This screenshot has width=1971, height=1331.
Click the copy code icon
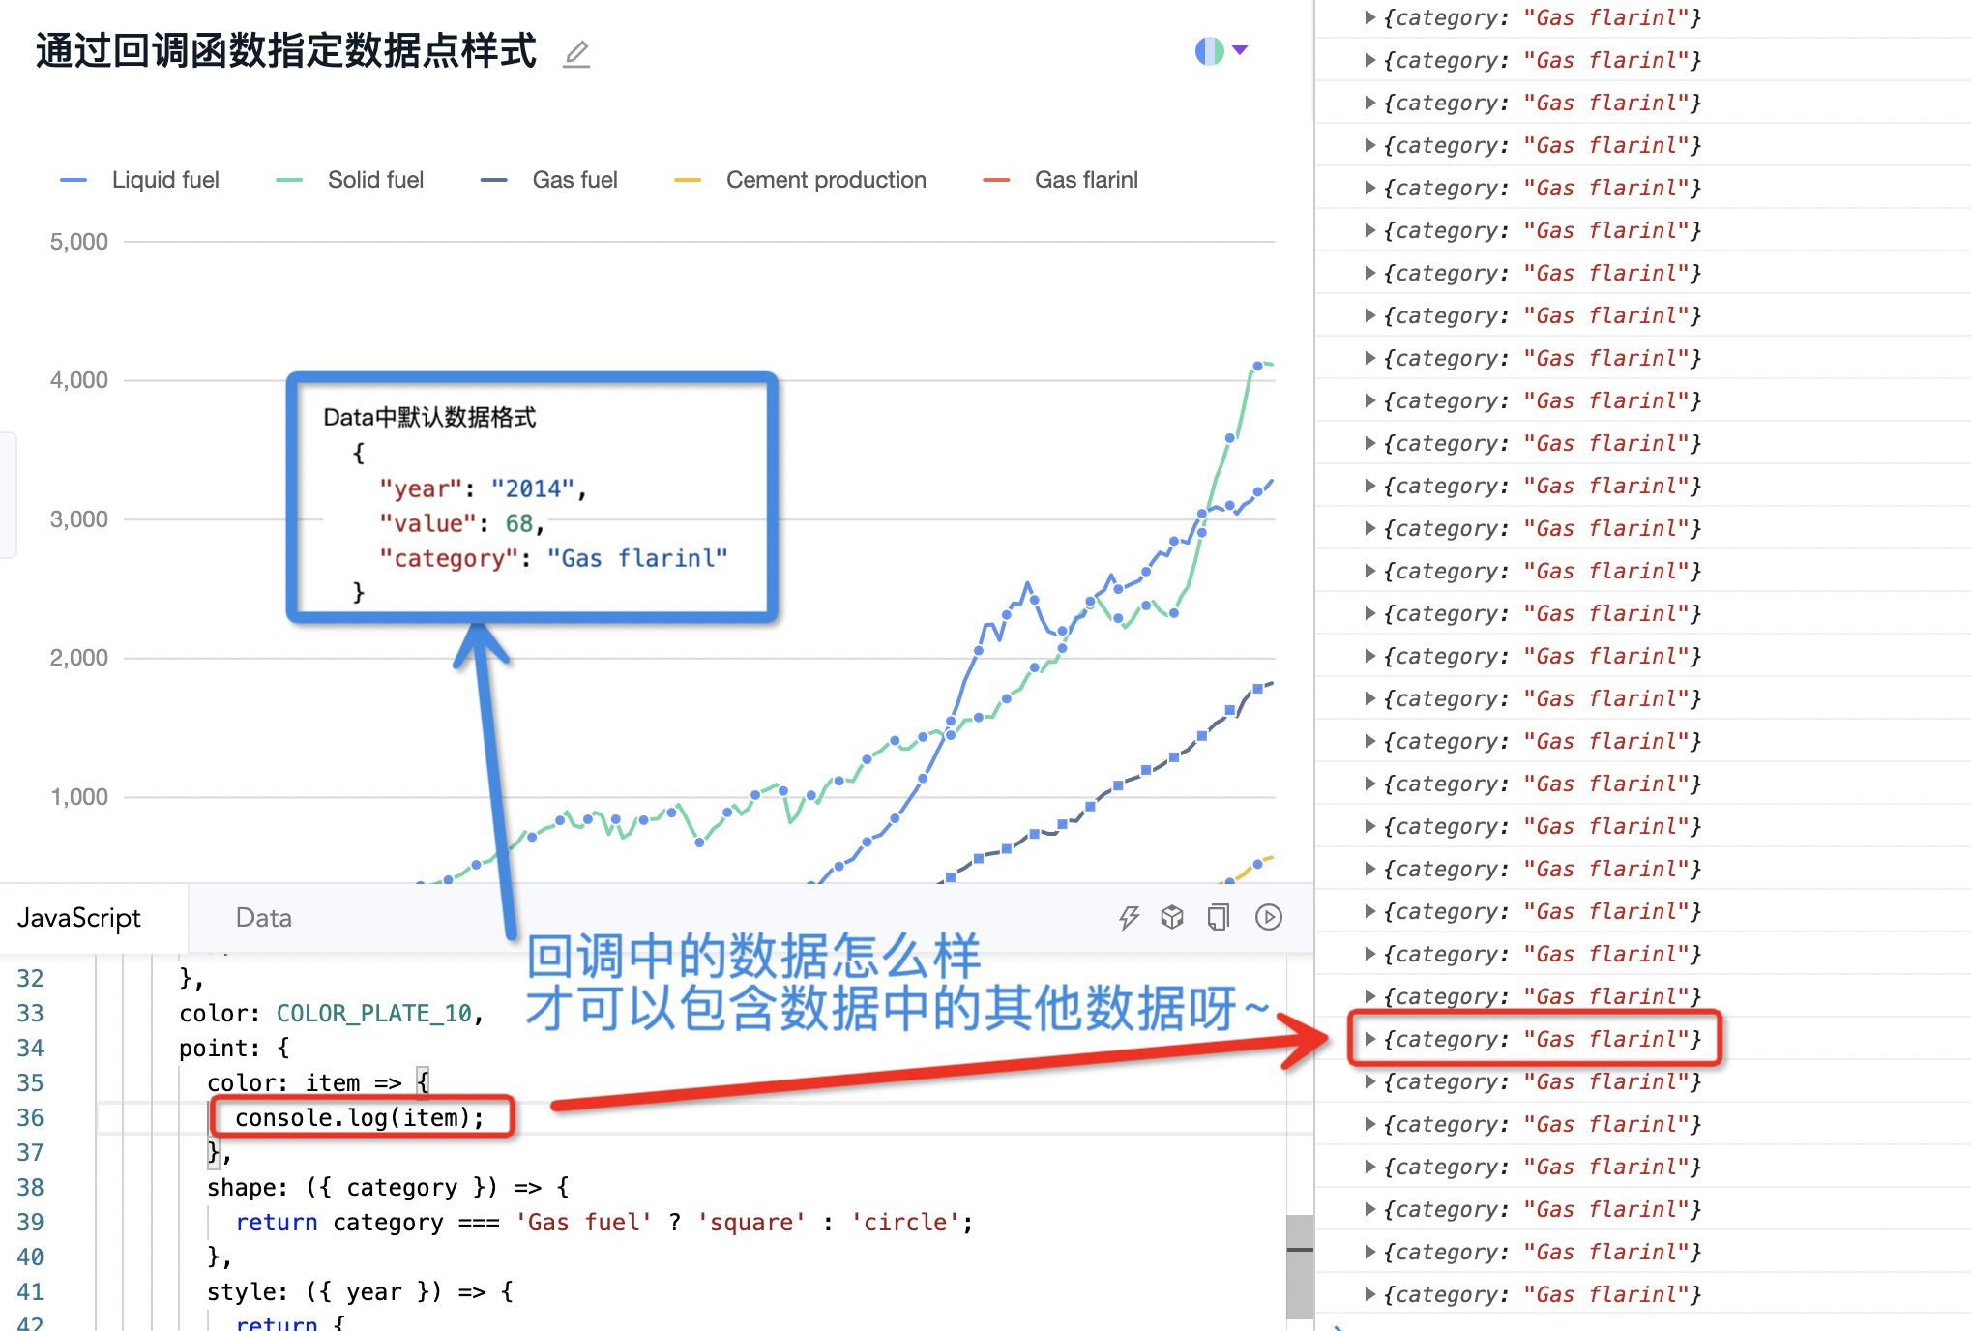1219,917
